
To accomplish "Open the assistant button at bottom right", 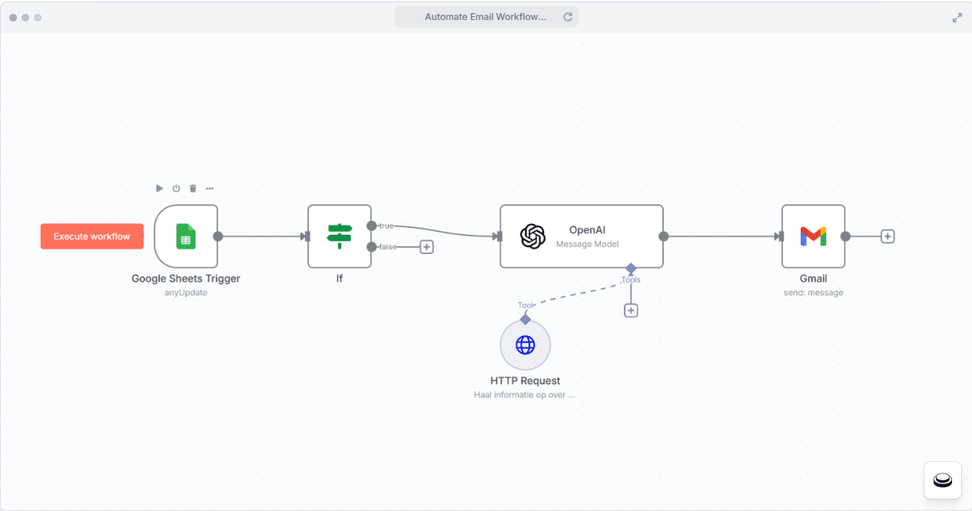I will pos(943,480).
